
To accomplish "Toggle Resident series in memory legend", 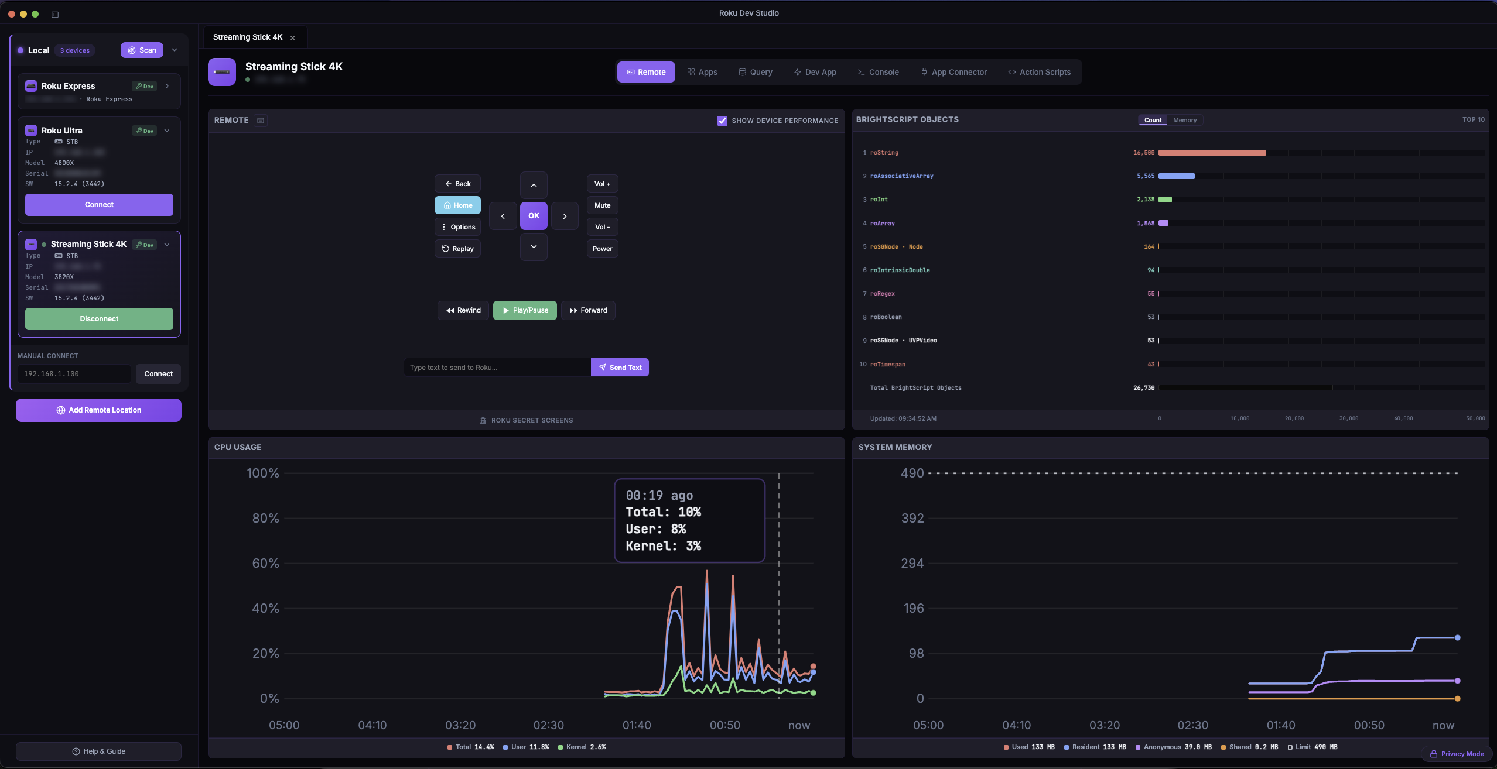I will coord(1095,747).
